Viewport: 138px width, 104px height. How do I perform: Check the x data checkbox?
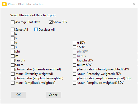(x=13, y=34)
